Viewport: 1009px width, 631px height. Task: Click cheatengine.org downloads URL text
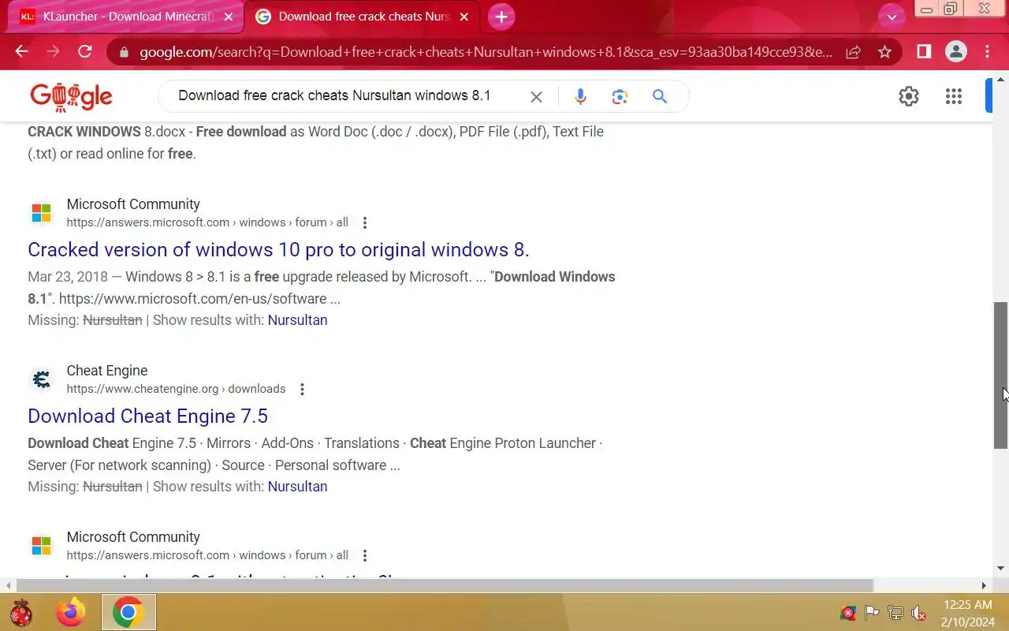(176, 389)
